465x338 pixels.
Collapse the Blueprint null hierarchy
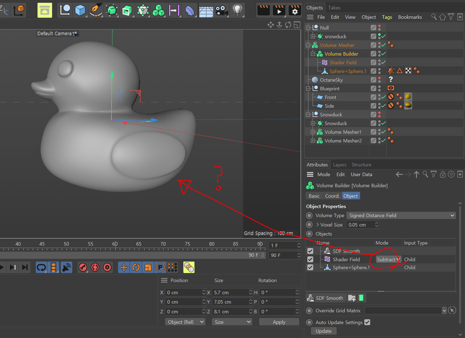[x=308, y=88]
